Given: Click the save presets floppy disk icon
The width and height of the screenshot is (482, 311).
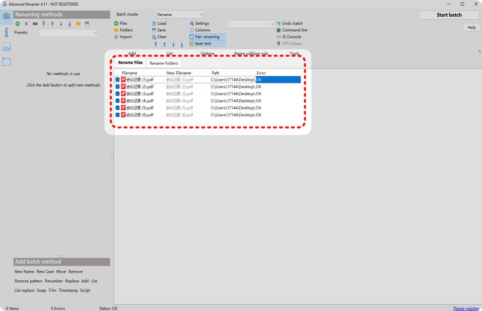Looking at the screenshot, I should (x=87, y=24).
